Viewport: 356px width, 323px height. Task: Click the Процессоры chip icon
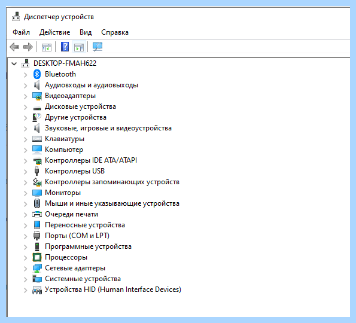(x=37, y=257)
